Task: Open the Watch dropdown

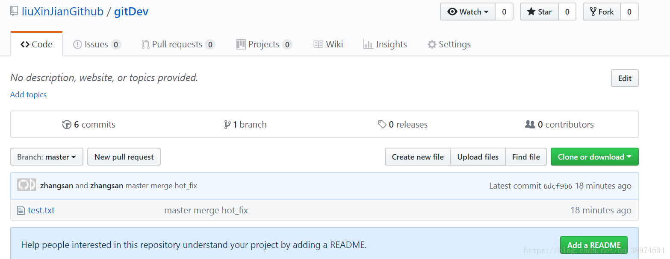Action: click(468, 12)
